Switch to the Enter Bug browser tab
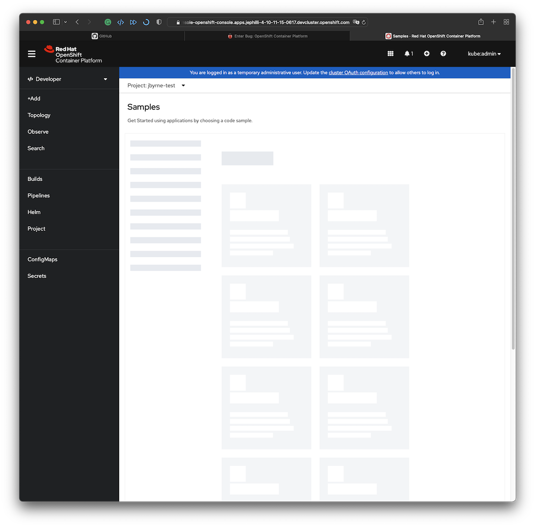The width and height of the screenshot is (535, 527). pyautogui.click(x=267, y=36)
